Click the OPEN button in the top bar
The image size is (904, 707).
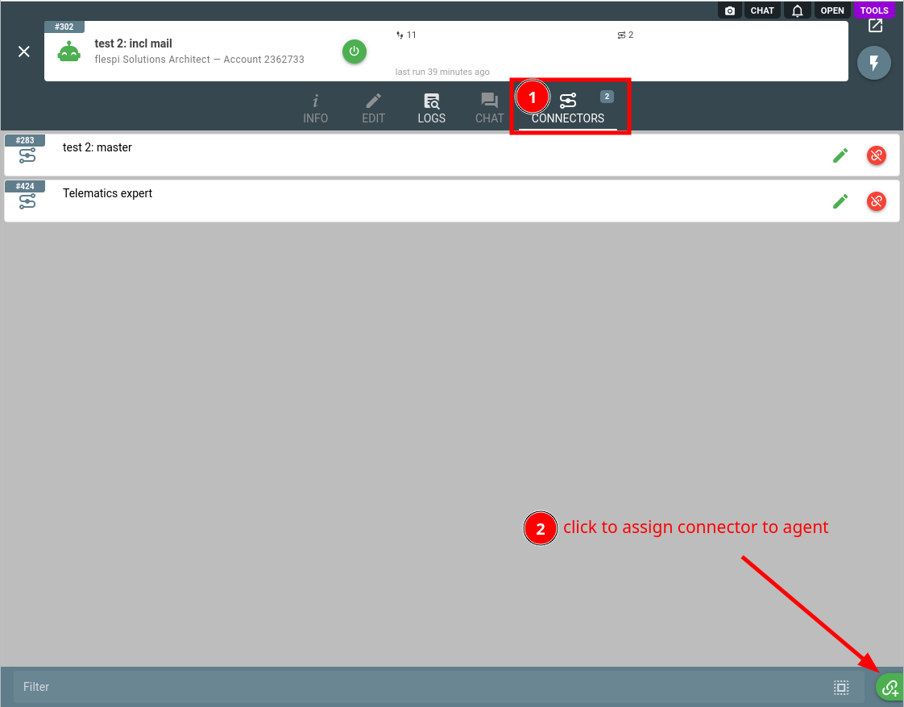(832, 10)
